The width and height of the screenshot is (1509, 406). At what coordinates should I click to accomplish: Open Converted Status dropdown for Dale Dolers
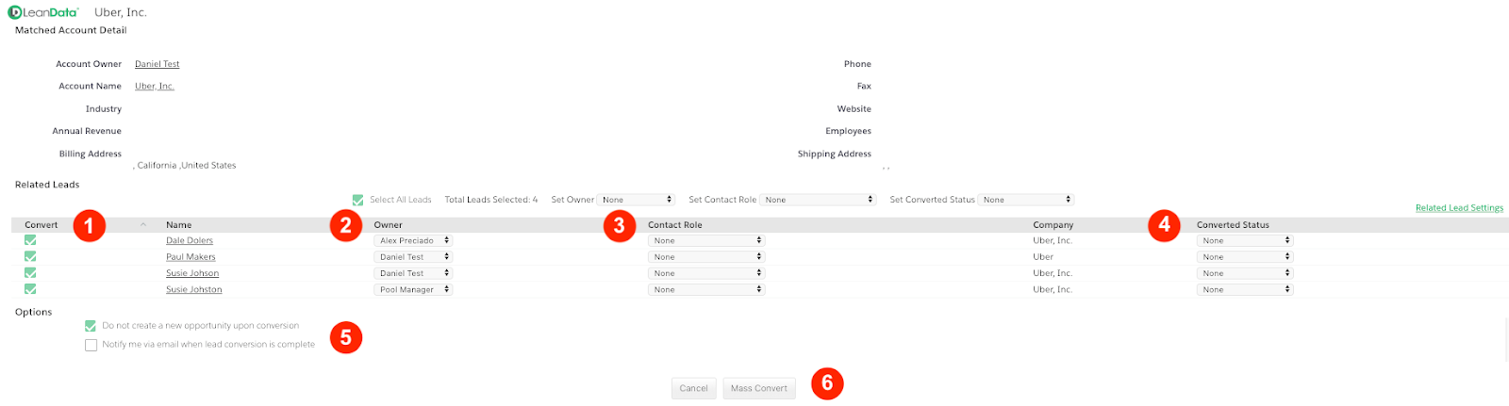[x=1245, y=240]
